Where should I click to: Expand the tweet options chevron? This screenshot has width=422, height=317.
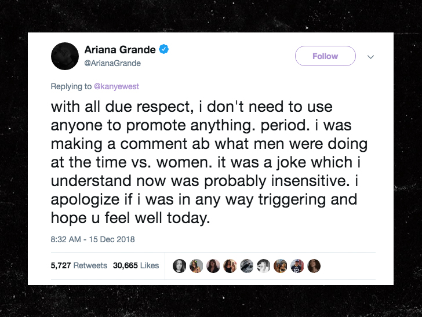(370, 57)
